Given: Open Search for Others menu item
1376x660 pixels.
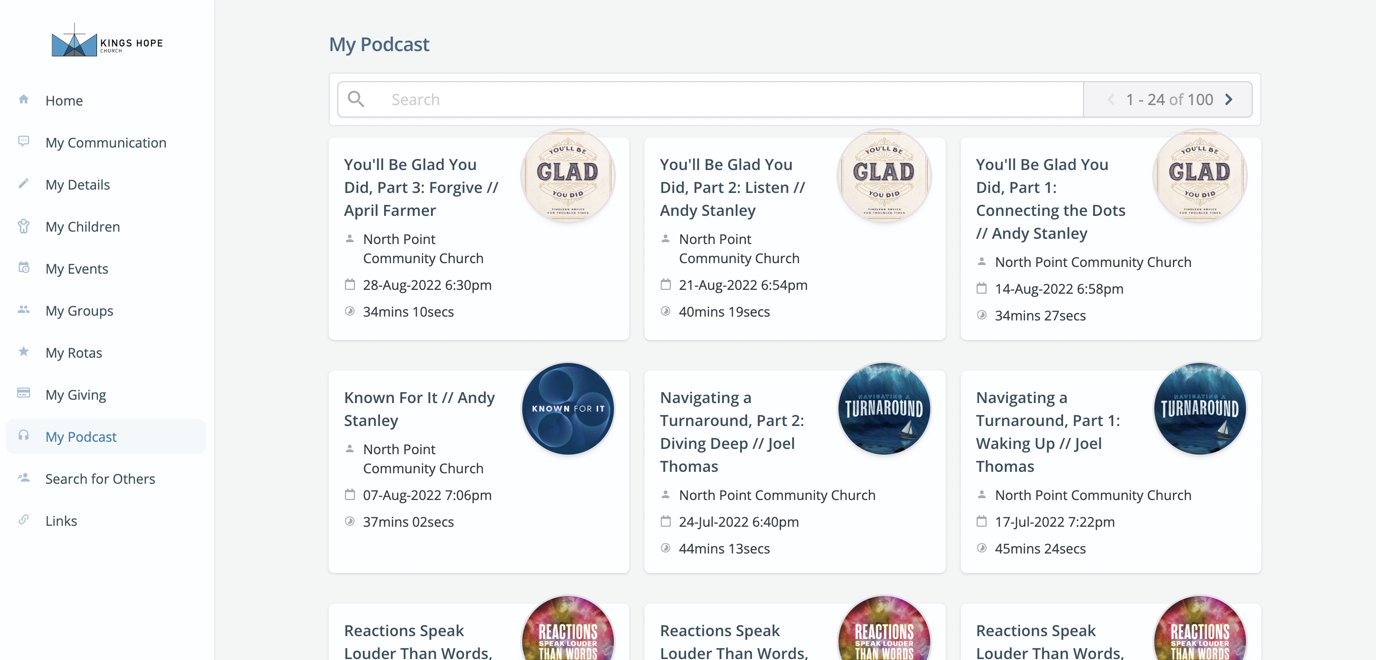Looking at the screenshot, I should tap(100, 479).
